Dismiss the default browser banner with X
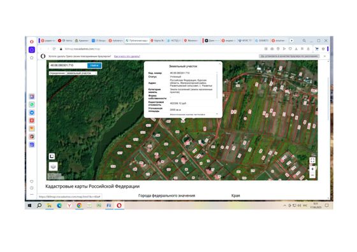 point(324,56)
